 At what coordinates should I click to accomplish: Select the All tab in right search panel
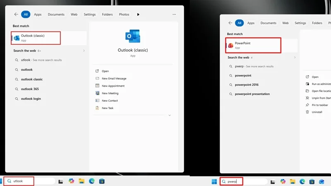point(240,23)
